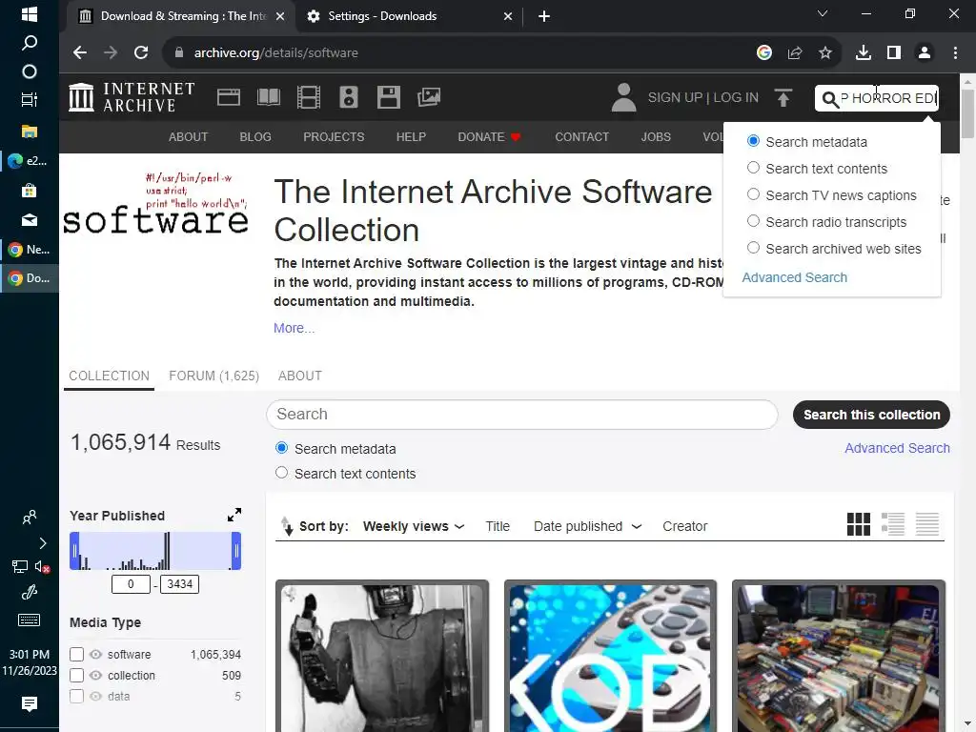The image size is (976, 732).
Task: Click the Internet Archive logo
Action: pos(132,97)
